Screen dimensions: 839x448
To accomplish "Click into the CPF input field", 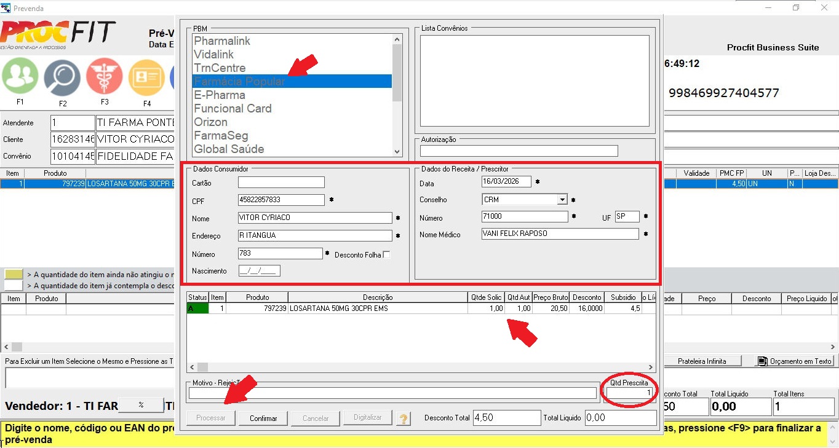I will pyautogui.click(x=280, y=200).
